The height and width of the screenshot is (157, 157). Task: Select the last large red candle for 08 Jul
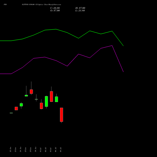[62, 115]
